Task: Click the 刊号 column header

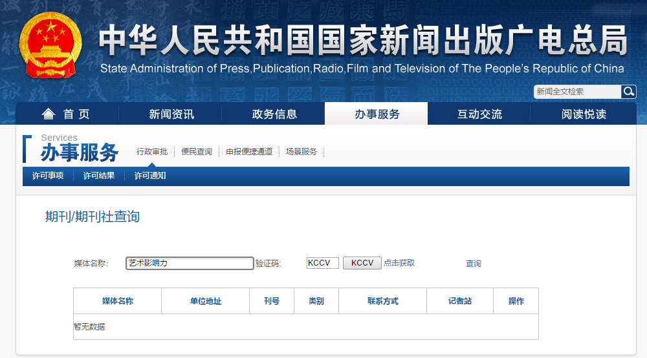Action: click(x=272, y=301)
